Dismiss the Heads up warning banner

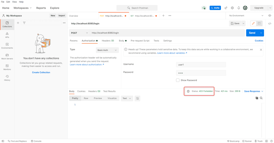261,50
